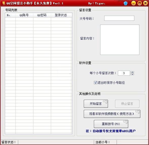This screenshot has width=149, height=145.
Task: Click the skin (shirt) icon in title bar
Action: [125, 3]
